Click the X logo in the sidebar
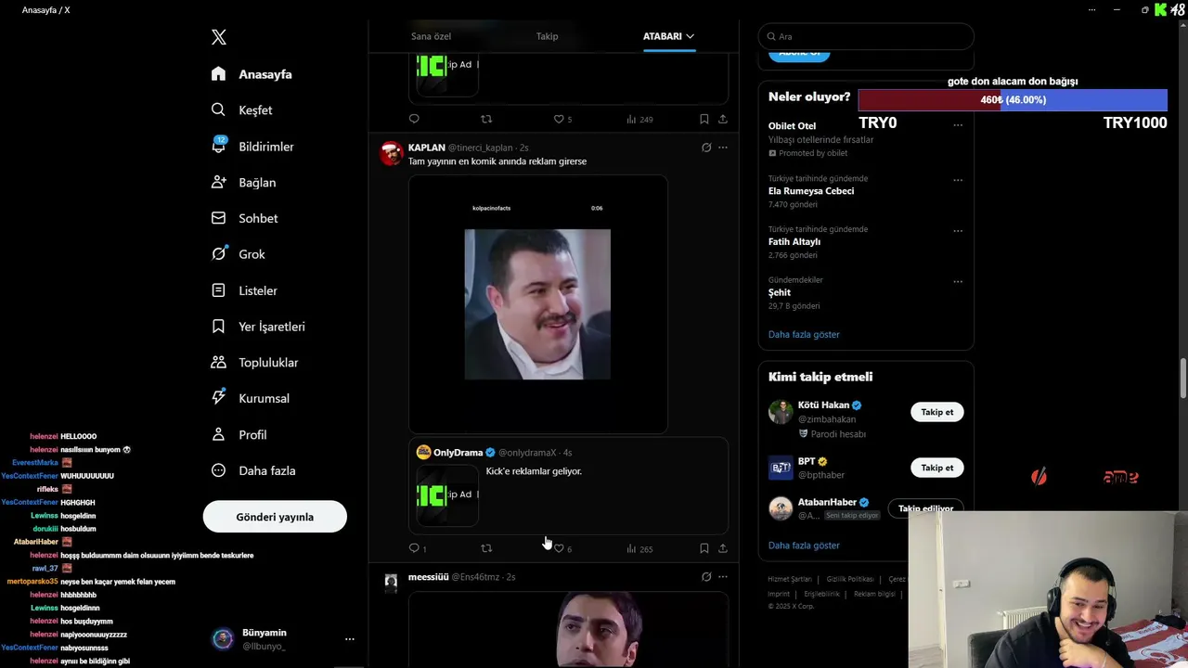Viewport: 1188px width, 668px height. [x=219, y=37]
